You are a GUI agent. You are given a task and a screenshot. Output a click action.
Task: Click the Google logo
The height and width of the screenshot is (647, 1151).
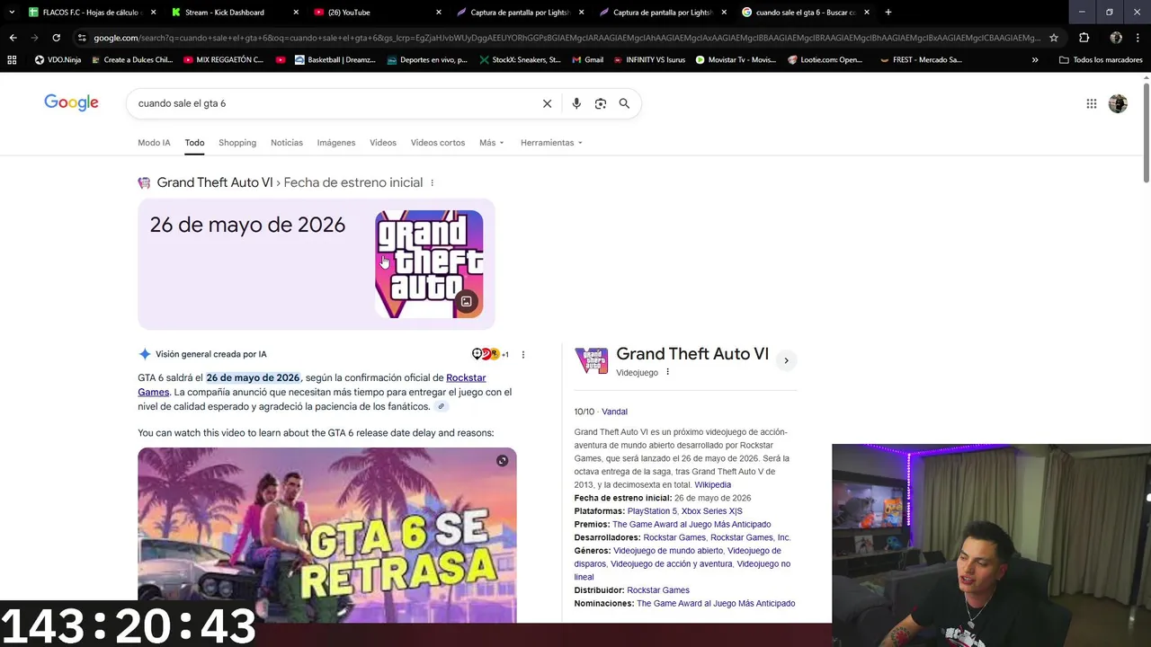(71, 102)
